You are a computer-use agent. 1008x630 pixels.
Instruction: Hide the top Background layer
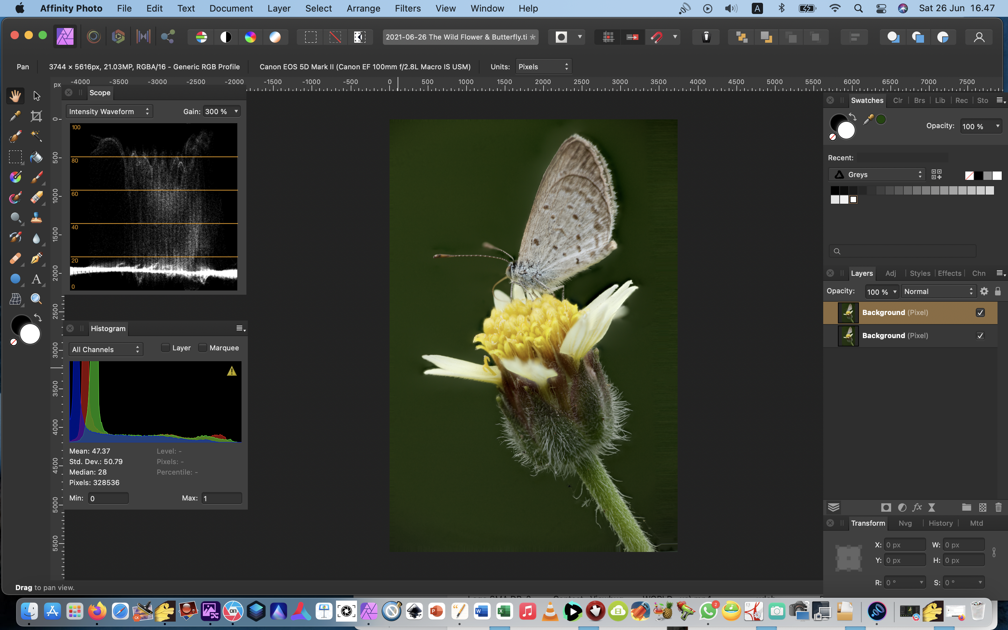(980, 313)
